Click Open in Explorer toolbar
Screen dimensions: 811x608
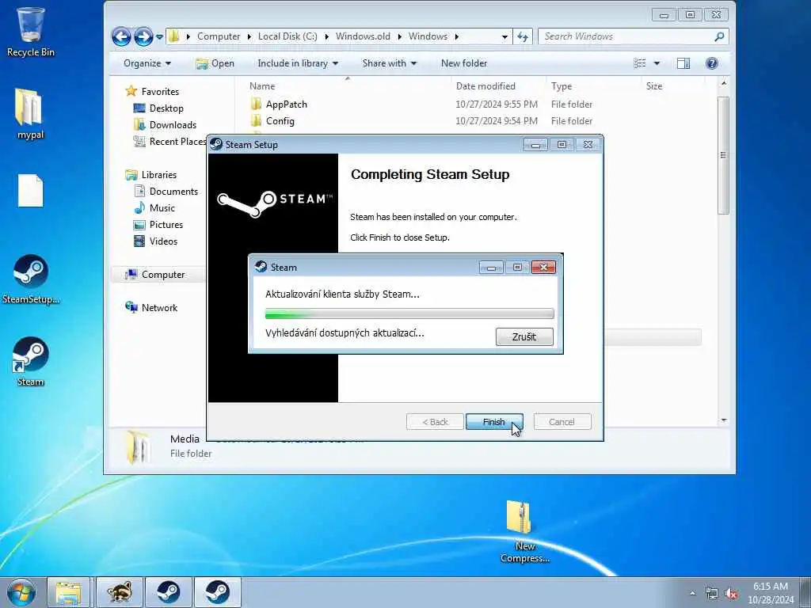coord(215,63)
